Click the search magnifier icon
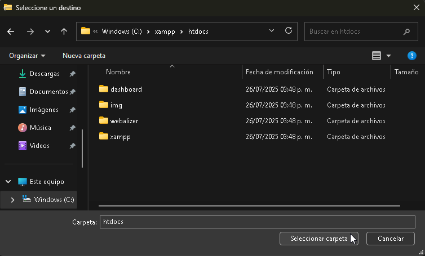 [406, 32]
